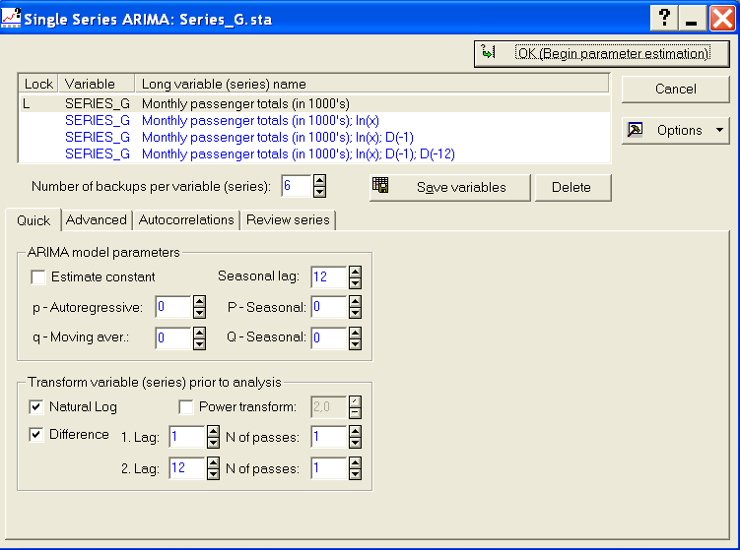Increase the number of backups per variable
Image resolution: width=740 pixels, height=550 pixels.
(319, 180)
